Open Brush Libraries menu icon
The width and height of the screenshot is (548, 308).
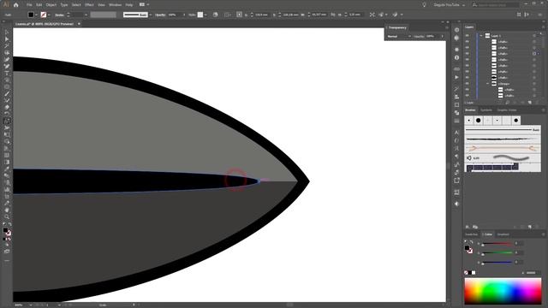468,227
